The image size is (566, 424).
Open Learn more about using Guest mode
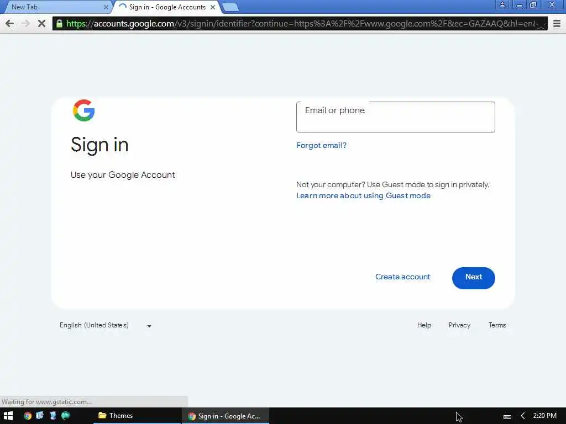point(363,196)
